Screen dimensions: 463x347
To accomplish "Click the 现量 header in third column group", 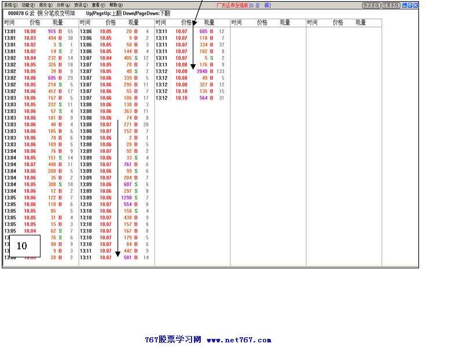I will coord(209,23).
